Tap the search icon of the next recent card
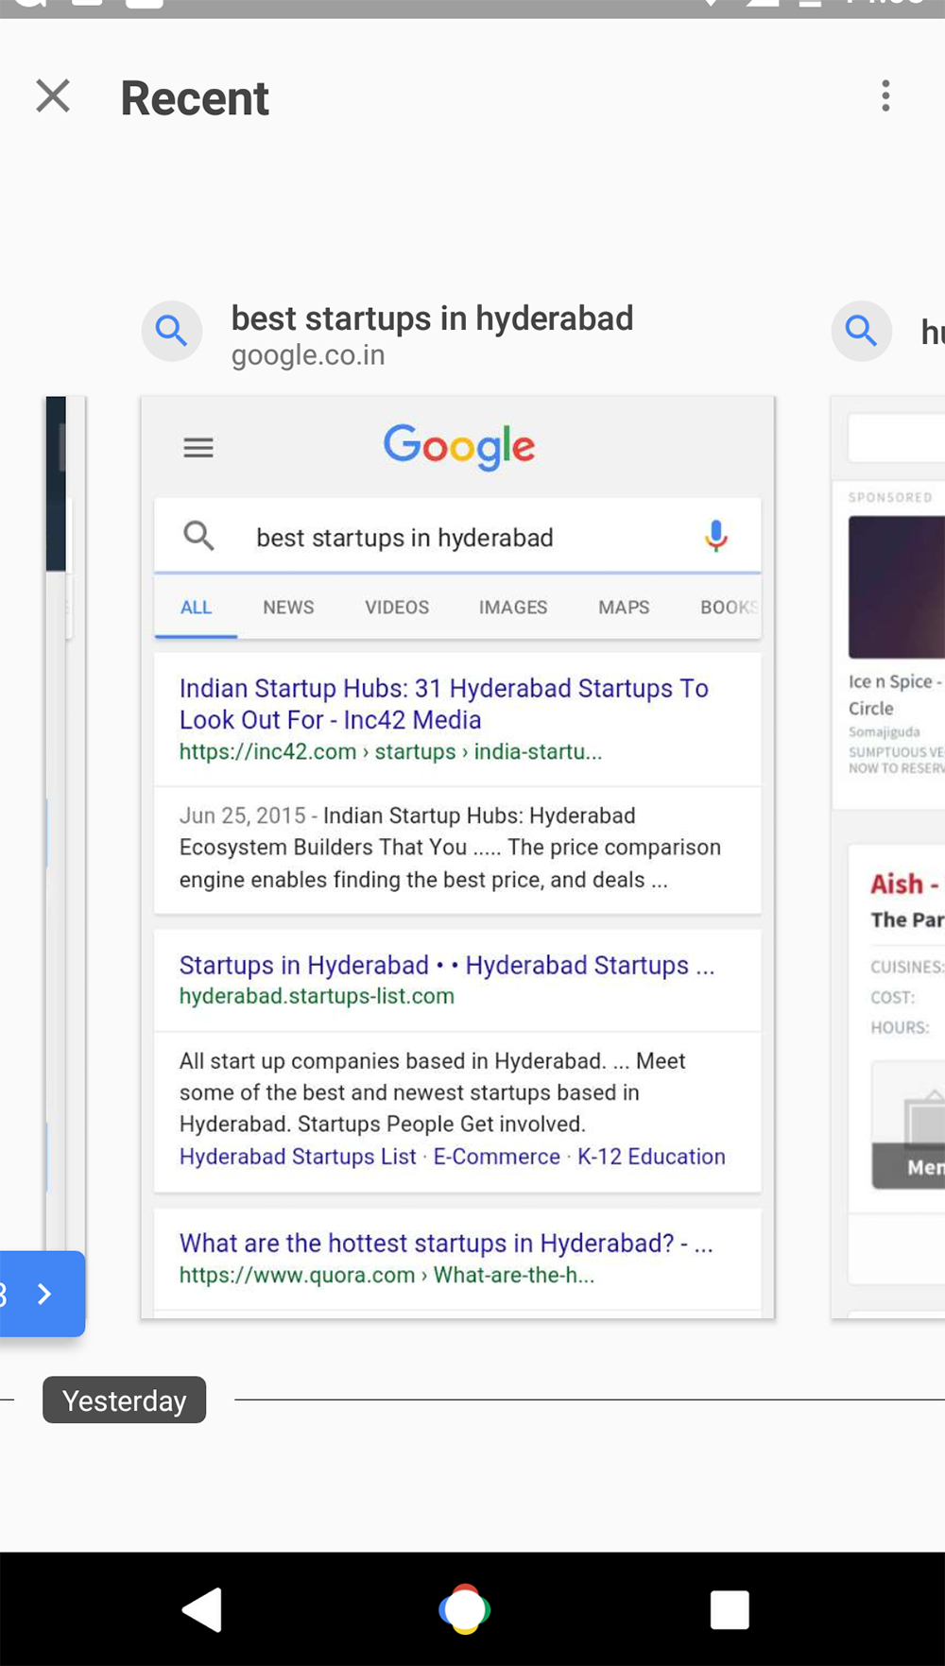 pyautogui.click(x=862, y=331)
